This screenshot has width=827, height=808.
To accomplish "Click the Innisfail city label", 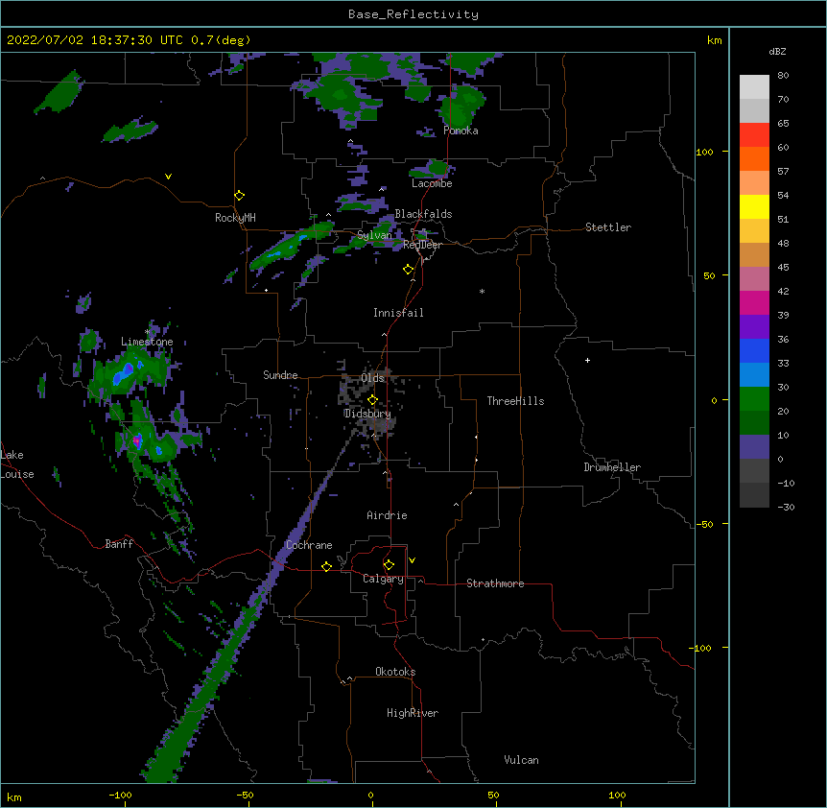I will [x=398, y=313].
